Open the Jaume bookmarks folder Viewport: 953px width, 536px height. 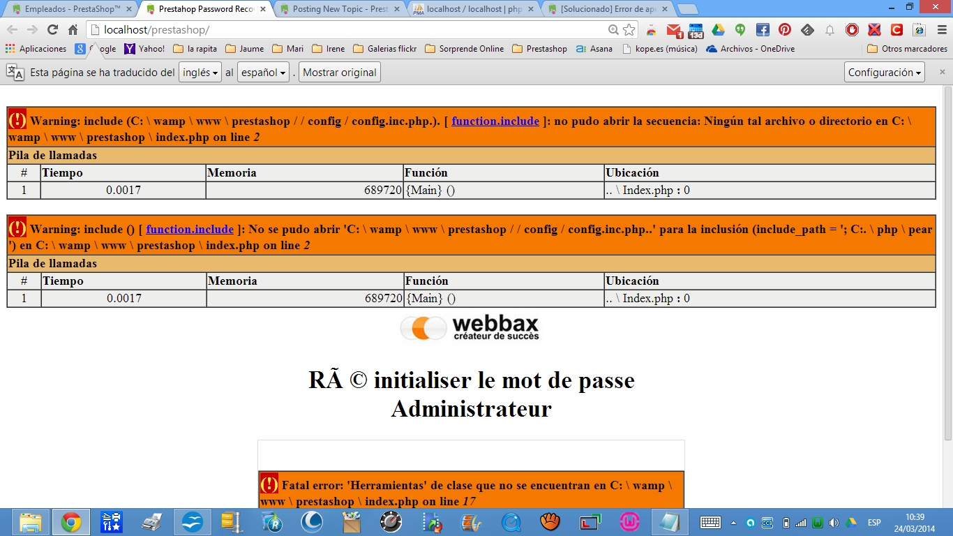pyautogui.click(x=244, y=49)
